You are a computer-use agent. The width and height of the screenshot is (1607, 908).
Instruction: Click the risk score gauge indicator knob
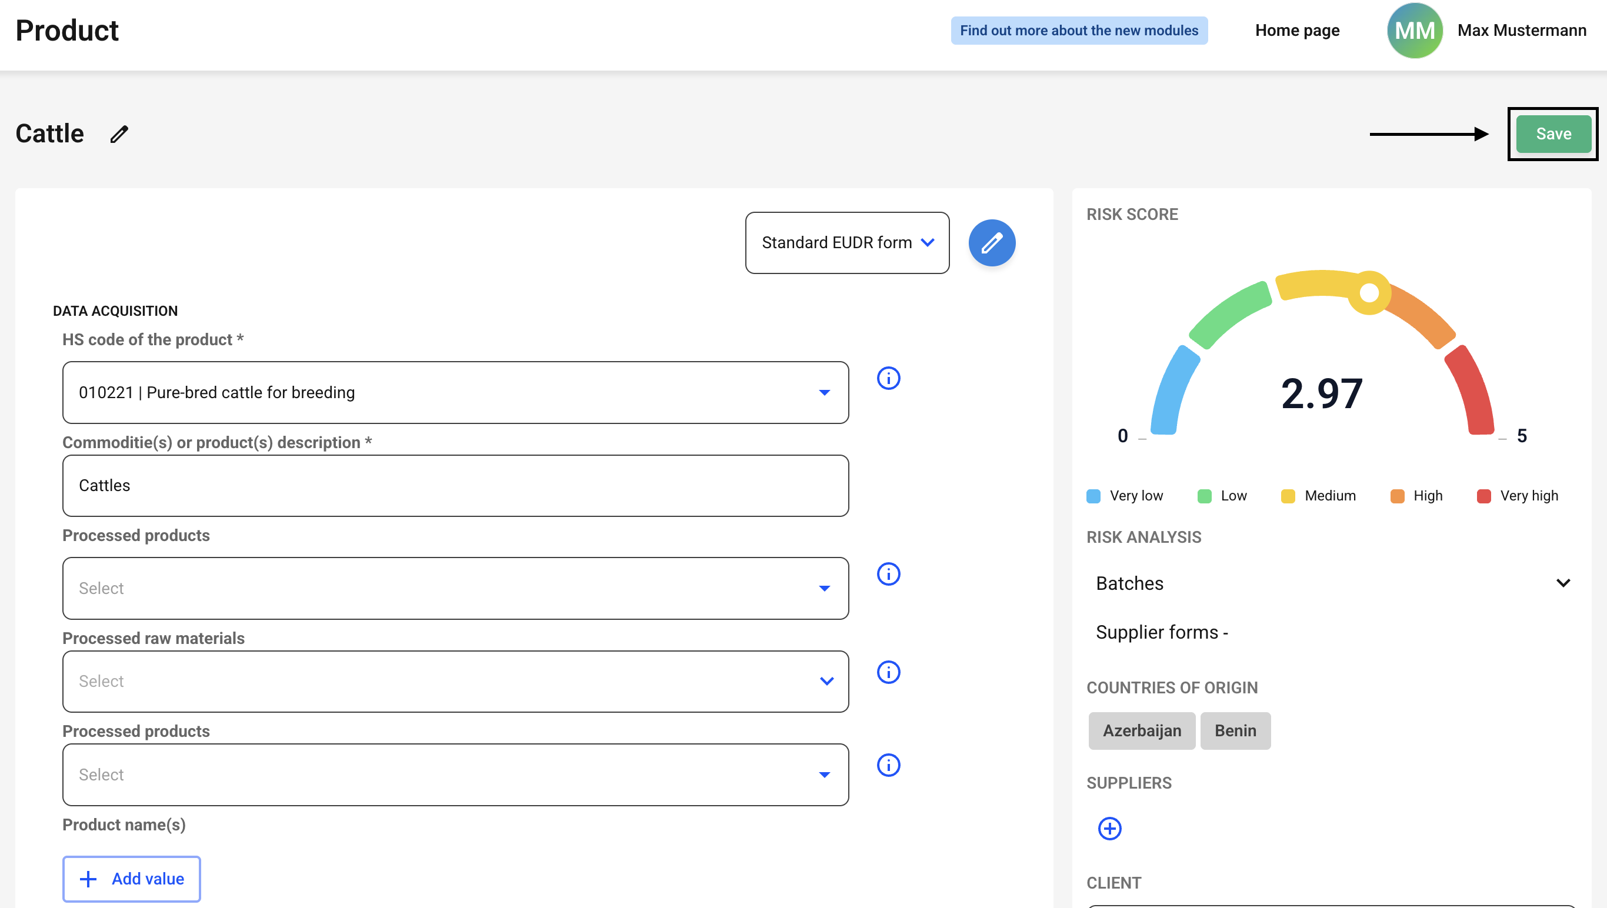point(1369,292)
